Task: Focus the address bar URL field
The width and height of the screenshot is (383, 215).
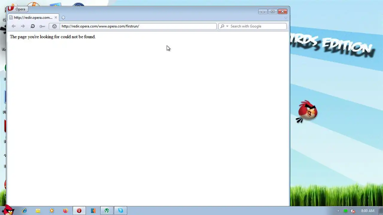Action: pyautogui.click(x=138, y=26)
